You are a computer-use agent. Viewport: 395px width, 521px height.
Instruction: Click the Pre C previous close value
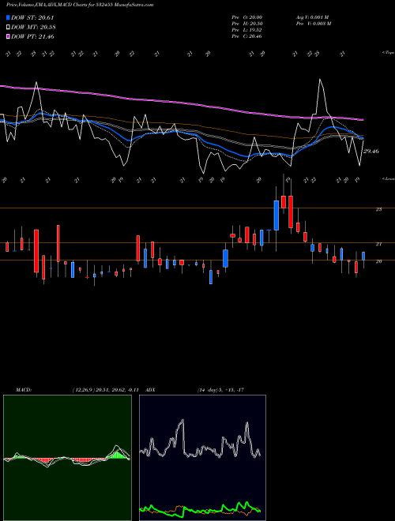coord(246,36)
